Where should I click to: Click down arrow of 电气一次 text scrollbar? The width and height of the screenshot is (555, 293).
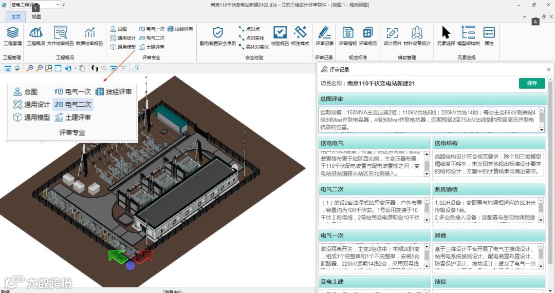tap(427, 266)
